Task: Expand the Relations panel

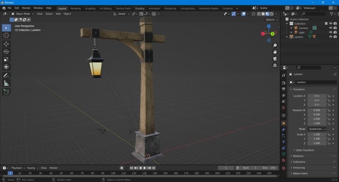Action: [298, 156]
